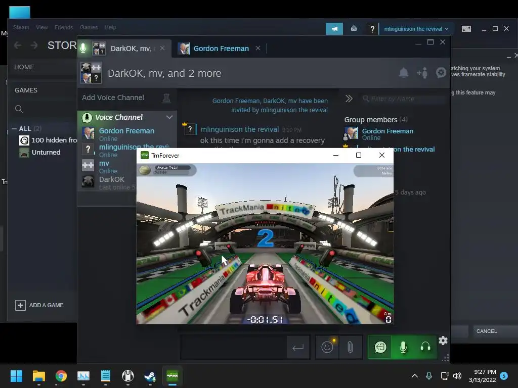The height and width of the screenshot is (388, 518).
Task: Click ADD A GAME button
Action: tap(39, 305)
